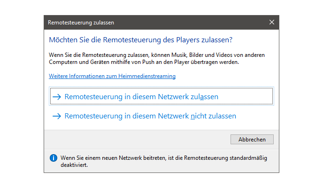Click the arrow icon beside 'nicht zulassen' option

point(57,116)
